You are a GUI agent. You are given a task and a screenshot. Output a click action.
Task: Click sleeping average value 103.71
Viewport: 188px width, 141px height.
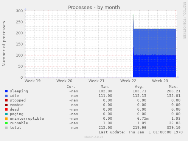(140, 91)
